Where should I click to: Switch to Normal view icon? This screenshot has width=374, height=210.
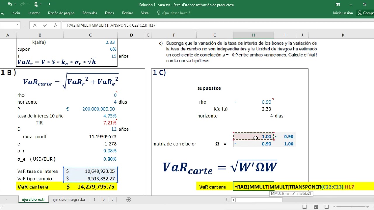pos(304,206)
